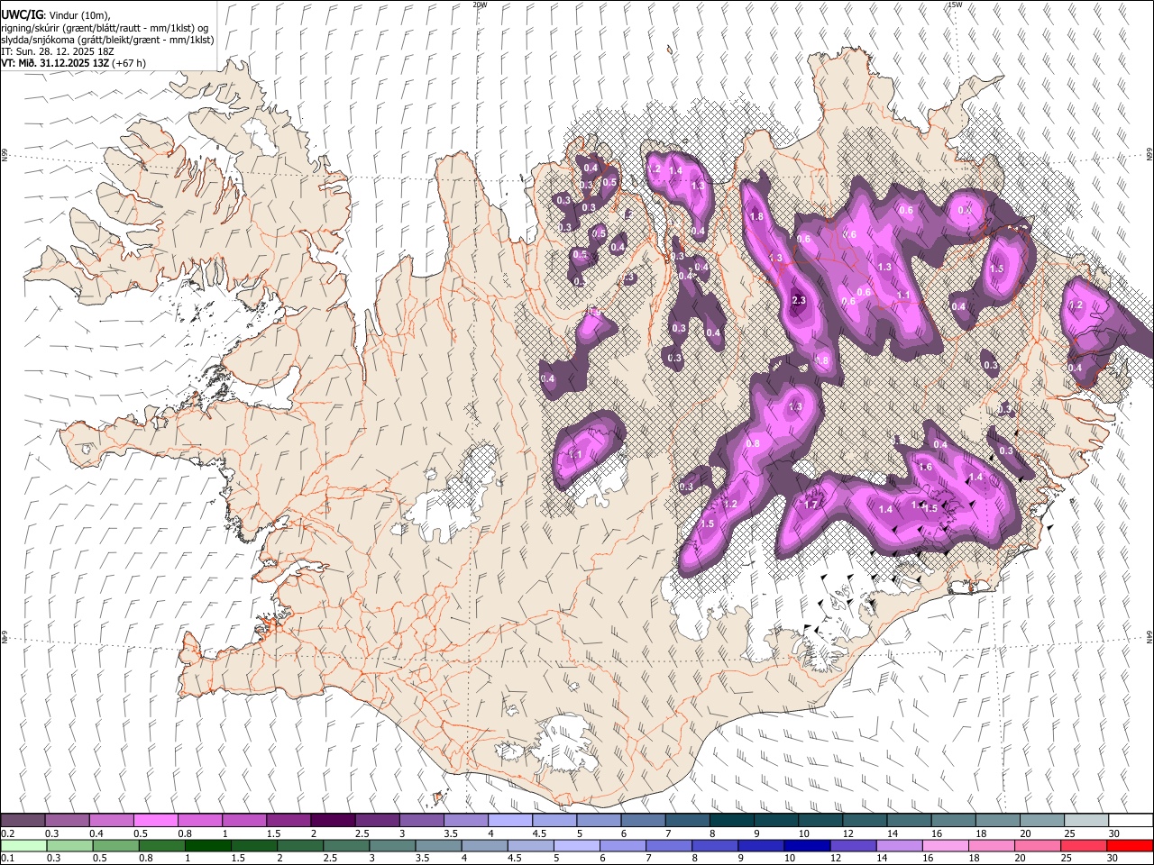Viewport: 1154px width, 865px height.
Task: Pick the darkest purple 2 swatch in upper legend
Action: (333, 821)
